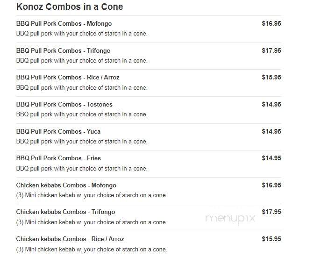Click the $16.95 price for pork Mofongo
This screenshot has width=314, height=257.
tap(271, 23)
